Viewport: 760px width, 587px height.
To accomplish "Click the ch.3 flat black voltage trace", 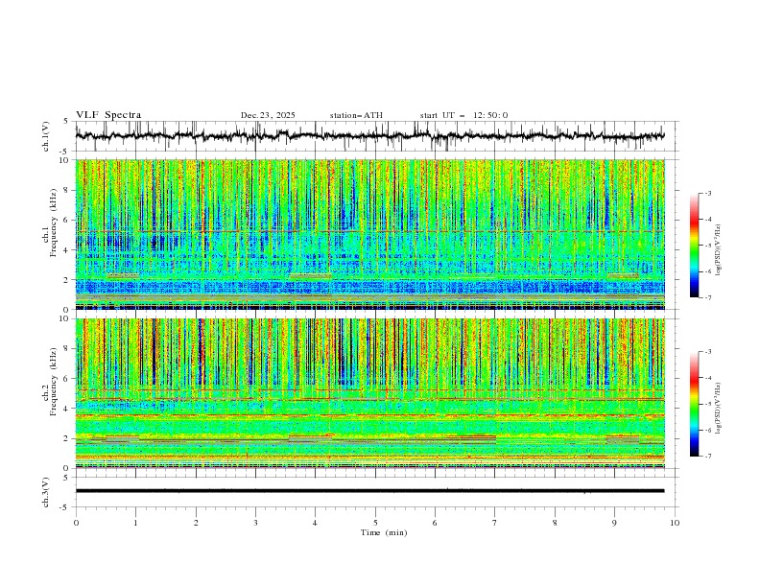I will [x=370, y=491].
